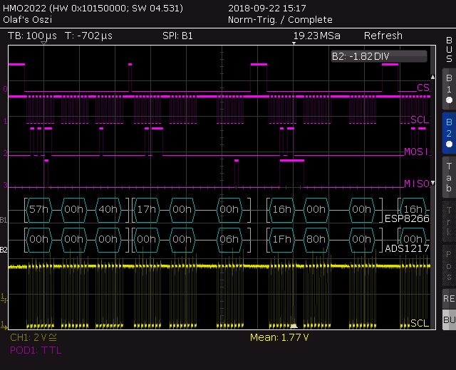The image size is (456, 370).
Task: Click the B1 bus marker on left edge
Action: point(4,220)
